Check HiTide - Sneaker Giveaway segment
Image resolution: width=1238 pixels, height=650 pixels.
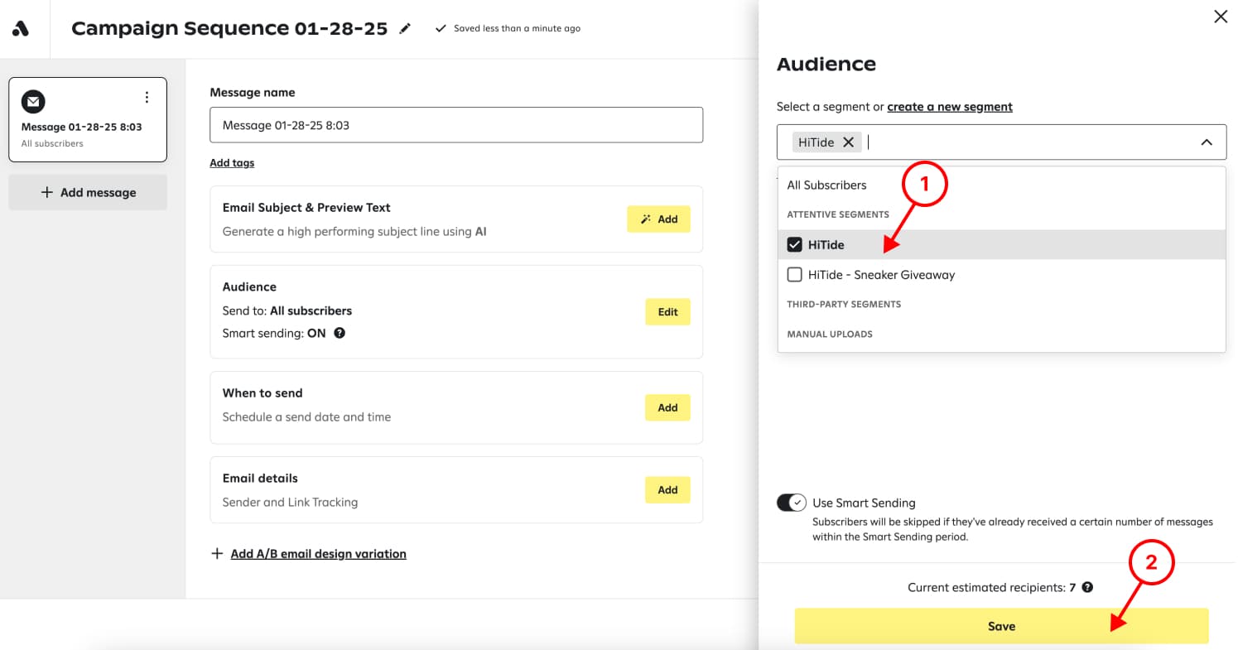click(x=795, y=275)
